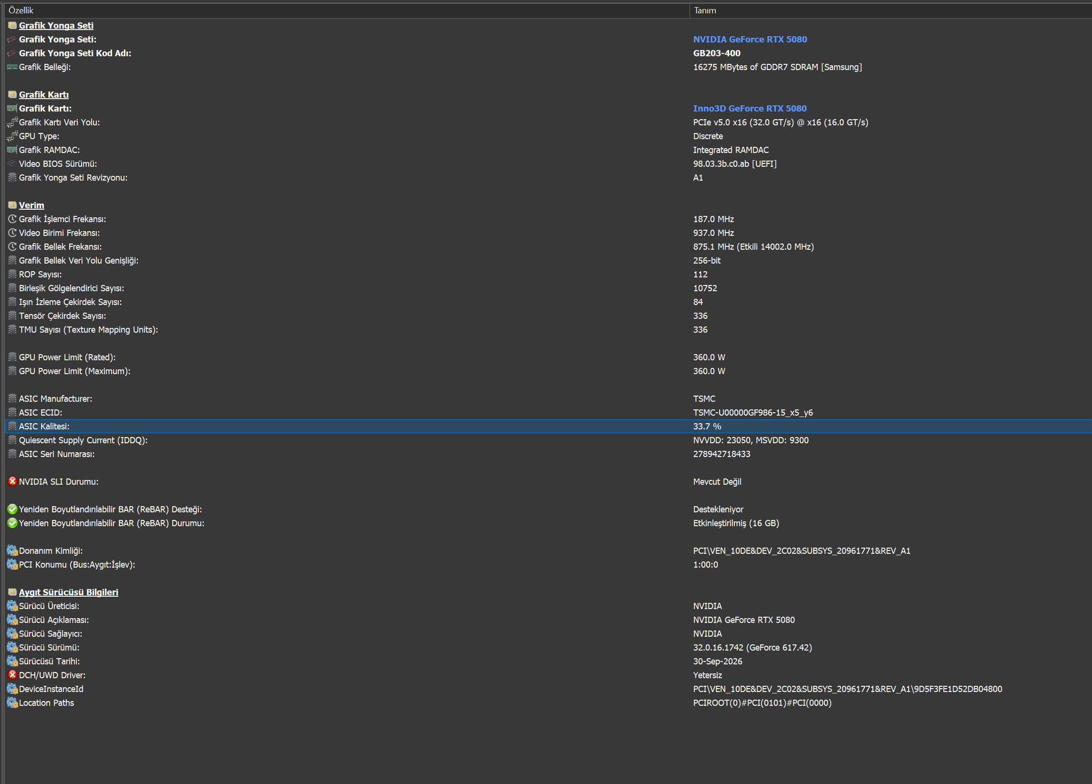Click the red X icon at NVIDIA SLI Durumu

[12, 481]
